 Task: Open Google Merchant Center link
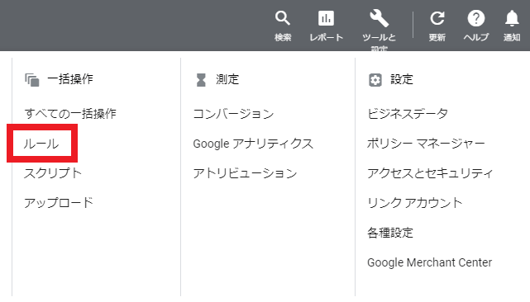[430, 262]
